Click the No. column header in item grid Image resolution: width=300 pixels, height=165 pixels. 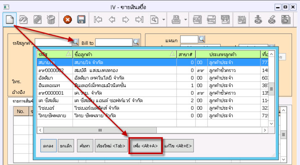(x=21, y=111)
